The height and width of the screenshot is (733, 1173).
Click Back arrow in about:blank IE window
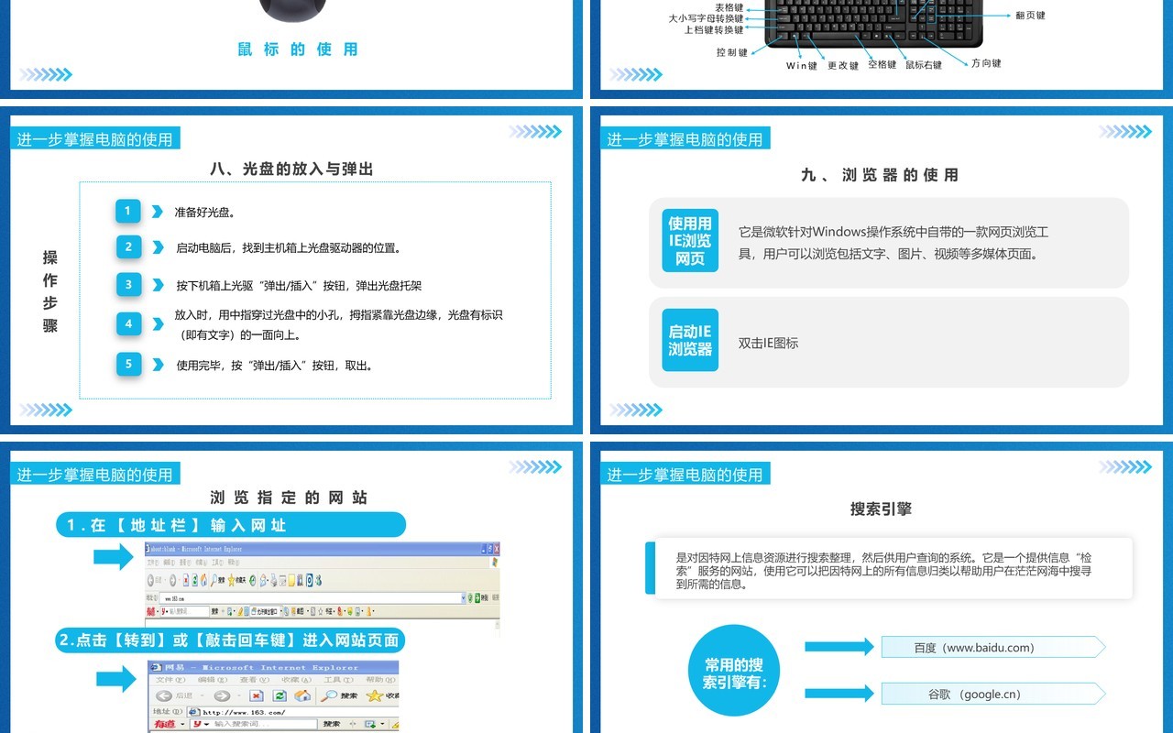[150, 581]
